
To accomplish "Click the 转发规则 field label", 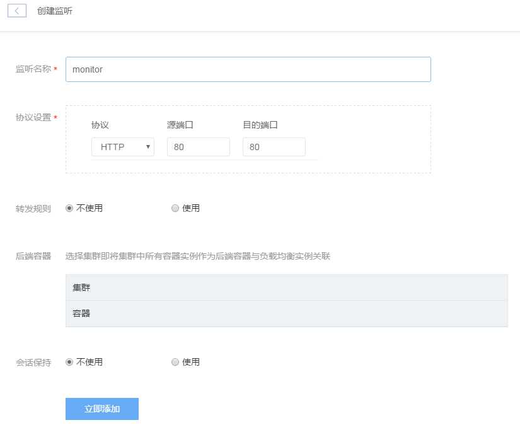I will point(32,208).
